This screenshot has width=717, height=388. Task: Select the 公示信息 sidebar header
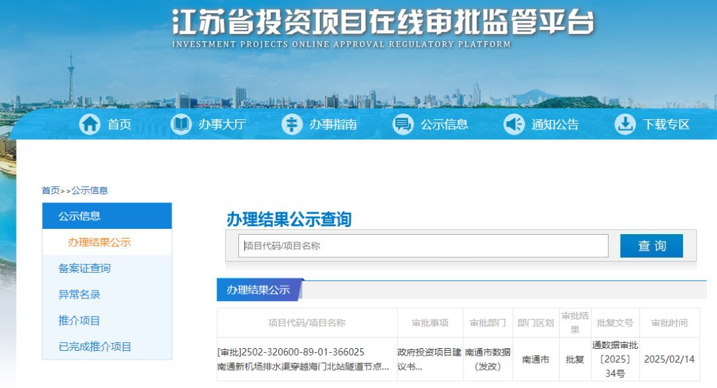tap(107, 216)
